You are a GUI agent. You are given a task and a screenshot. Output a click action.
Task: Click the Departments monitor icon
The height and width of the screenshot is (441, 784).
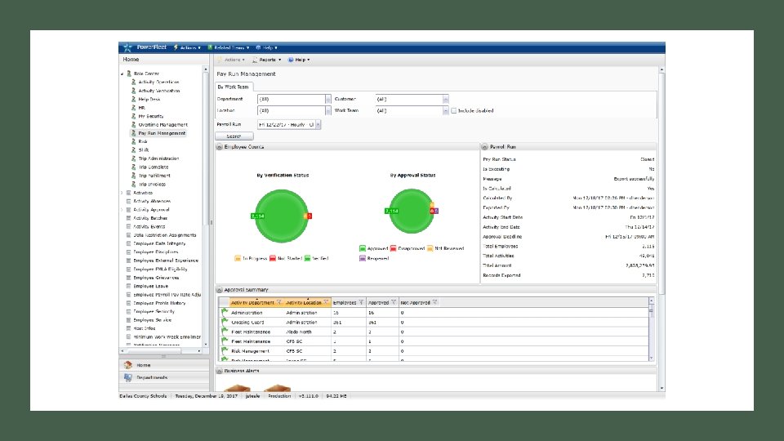tap(128, 377)
